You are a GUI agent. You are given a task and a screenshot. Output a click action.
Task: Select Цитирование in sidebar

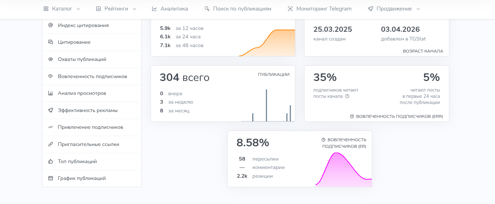tap(92, 42)
